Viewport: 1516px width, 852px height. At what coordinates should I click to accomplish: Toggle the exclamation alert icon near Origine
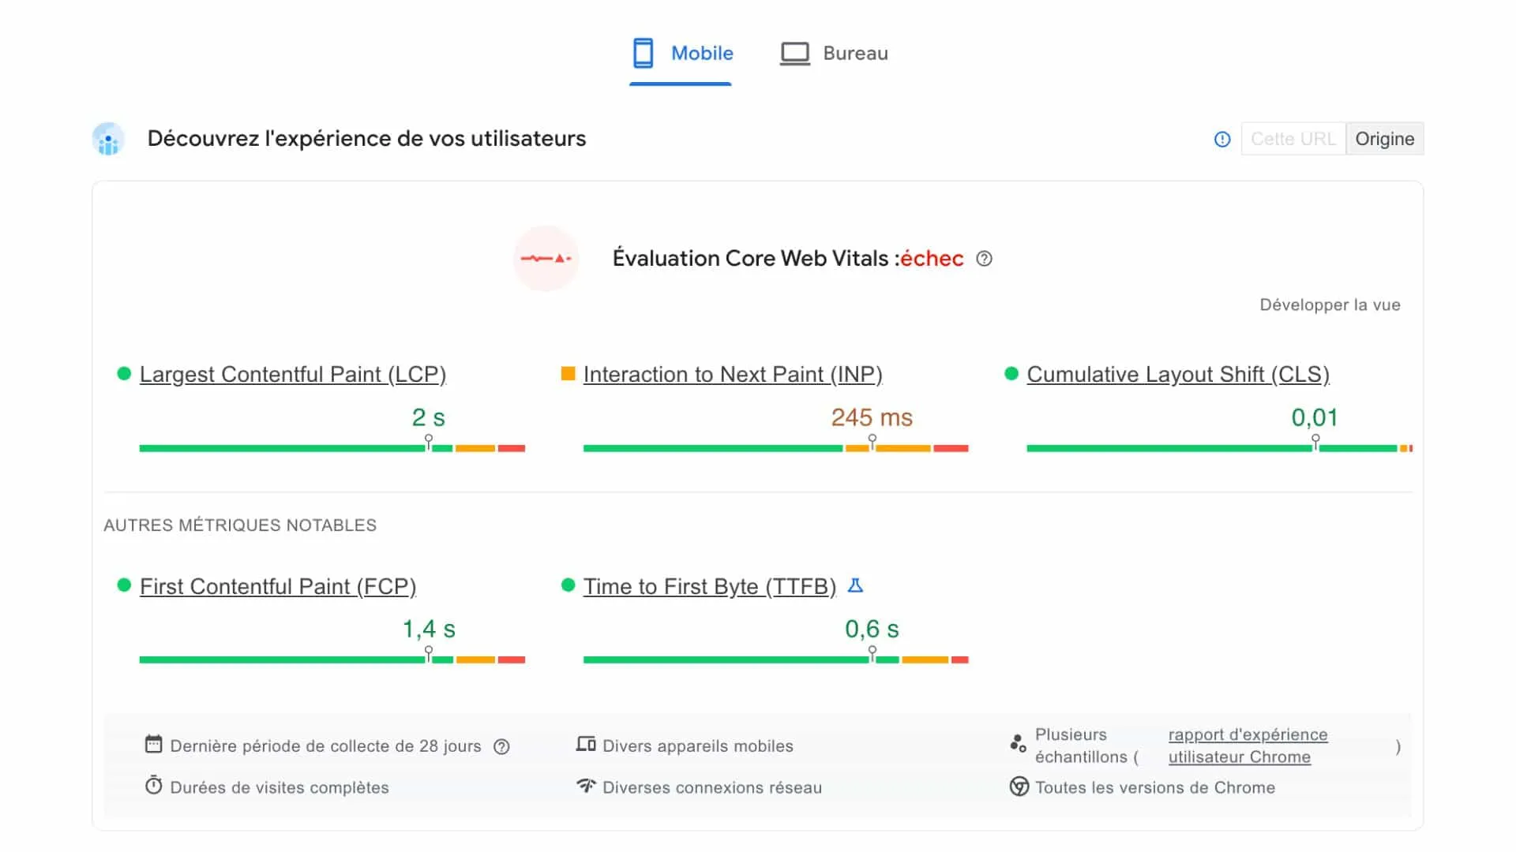pos(1221,138)
